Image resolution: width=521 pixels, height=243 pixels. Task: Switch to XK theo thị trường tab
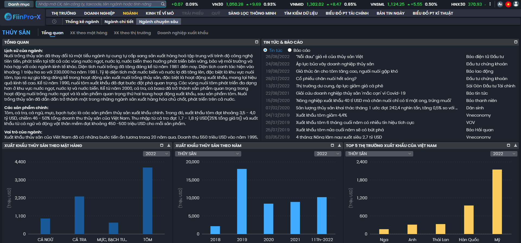[132, 33]
